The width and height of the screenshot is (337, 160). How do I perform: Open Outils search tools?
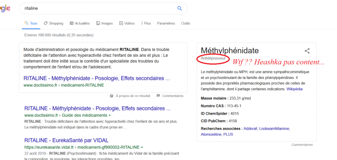pyautogui.click(x=186, y=24)
